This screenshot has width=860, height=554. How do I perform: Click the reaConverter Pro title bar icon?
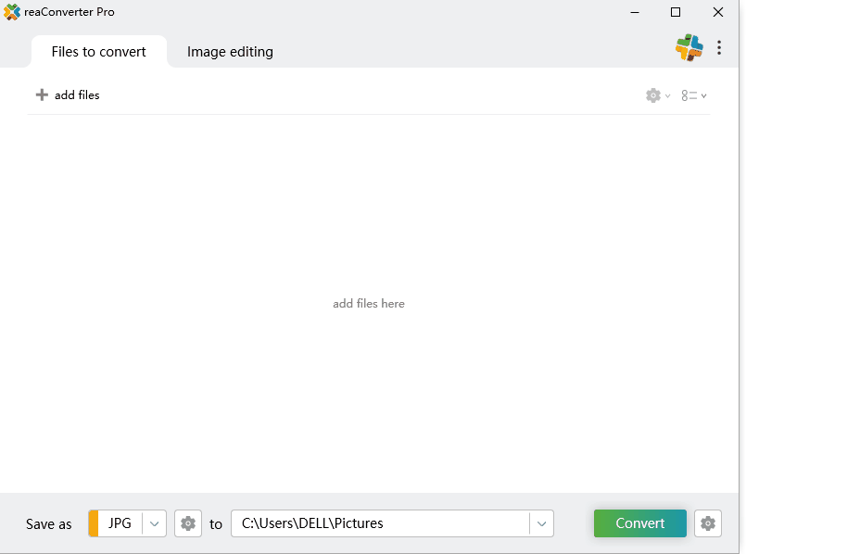[12, 12]
